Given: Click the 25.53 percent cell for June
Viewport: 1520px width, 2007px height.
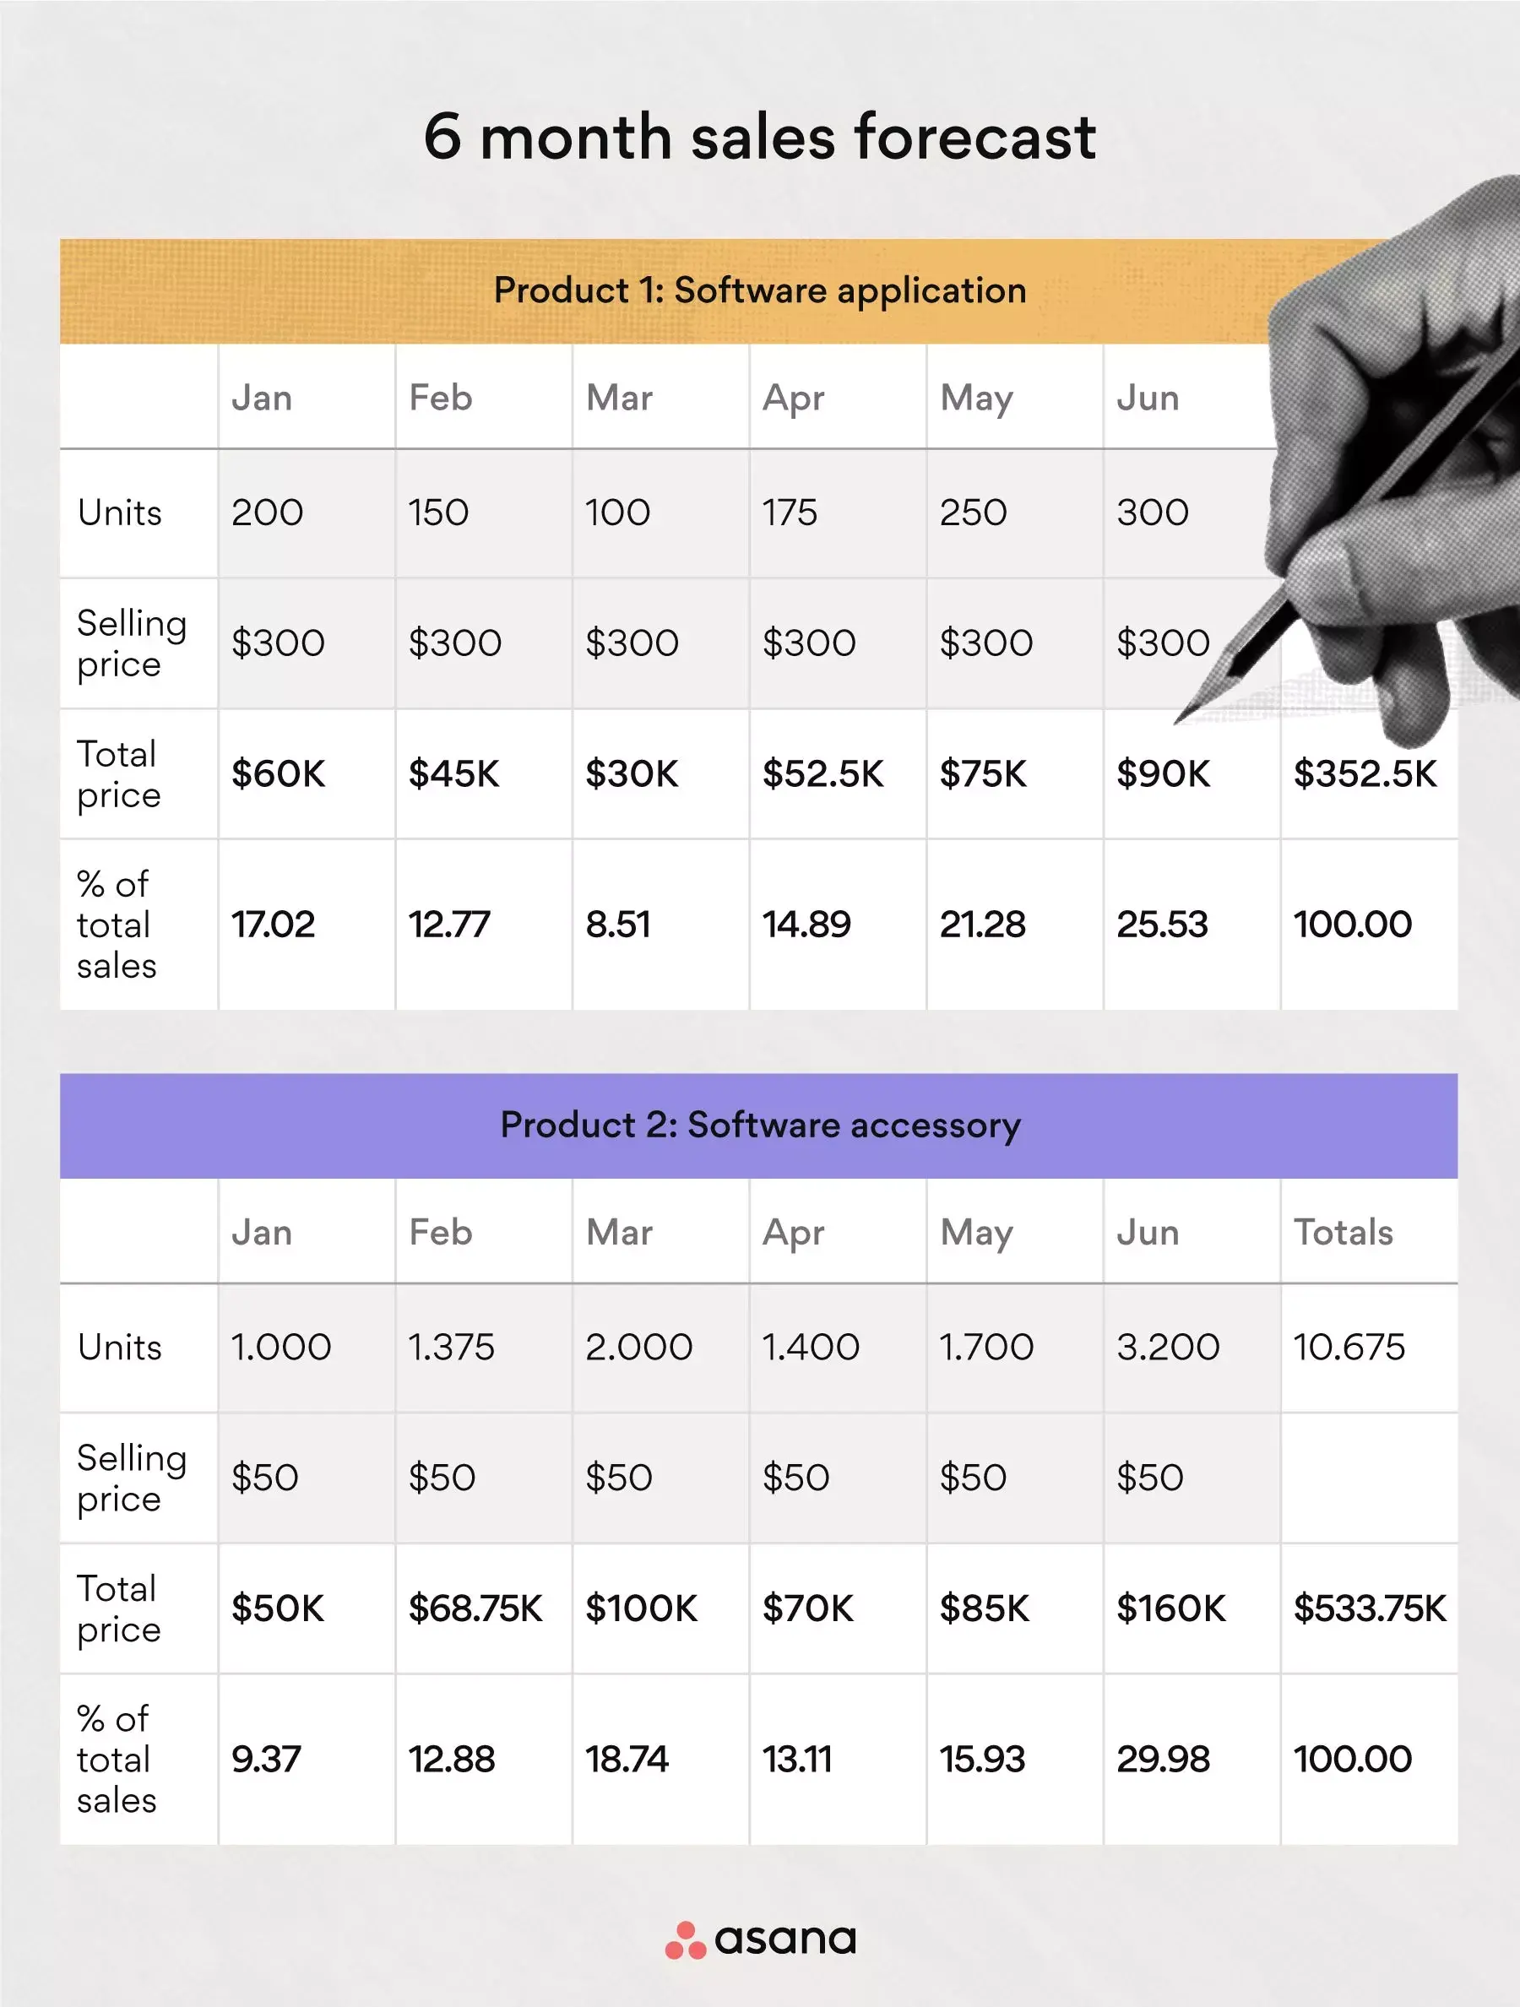Looking at the screenshot, I should (1162, 925).
